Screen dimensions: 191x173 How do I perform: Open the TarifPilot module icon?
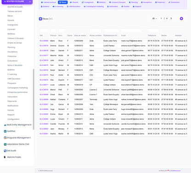pos(5,131)
